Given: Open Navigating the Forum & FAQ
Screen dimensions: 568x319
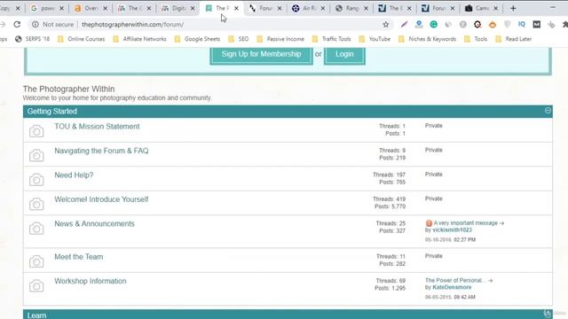Looking at the screenshot, I should 101,151.
